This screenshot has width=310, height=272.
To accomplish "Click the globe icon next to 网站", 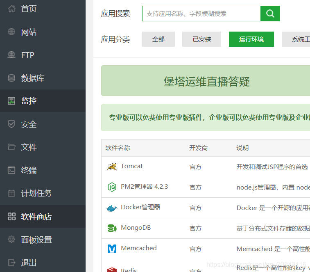I will coord(11,32).
